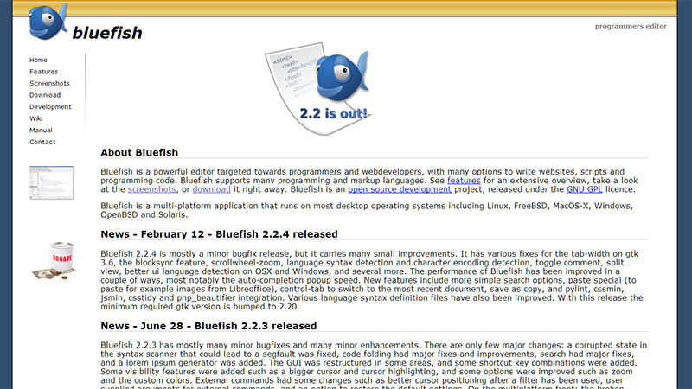Click the '2.2 is out!' banner image
The image size is (692, 389).
click(318, 89)
